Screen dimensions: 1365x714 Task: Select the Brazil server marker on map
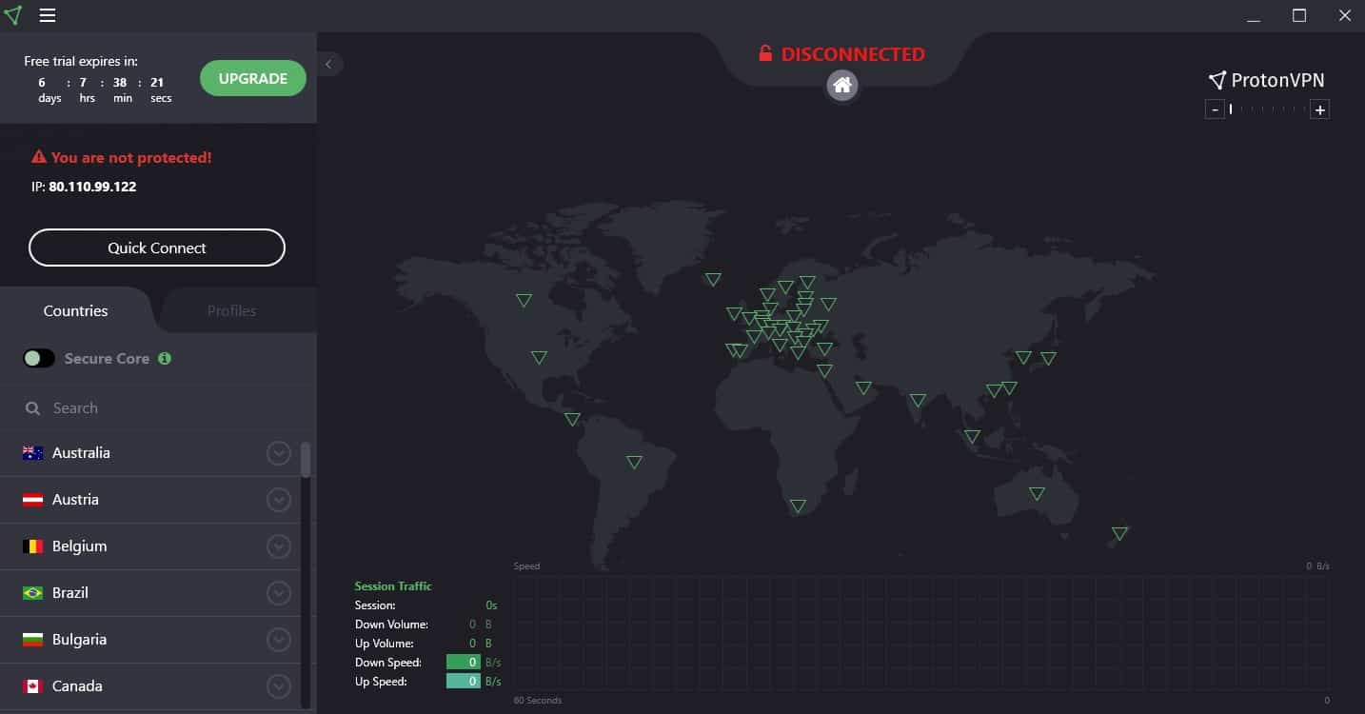pos(634,462)
